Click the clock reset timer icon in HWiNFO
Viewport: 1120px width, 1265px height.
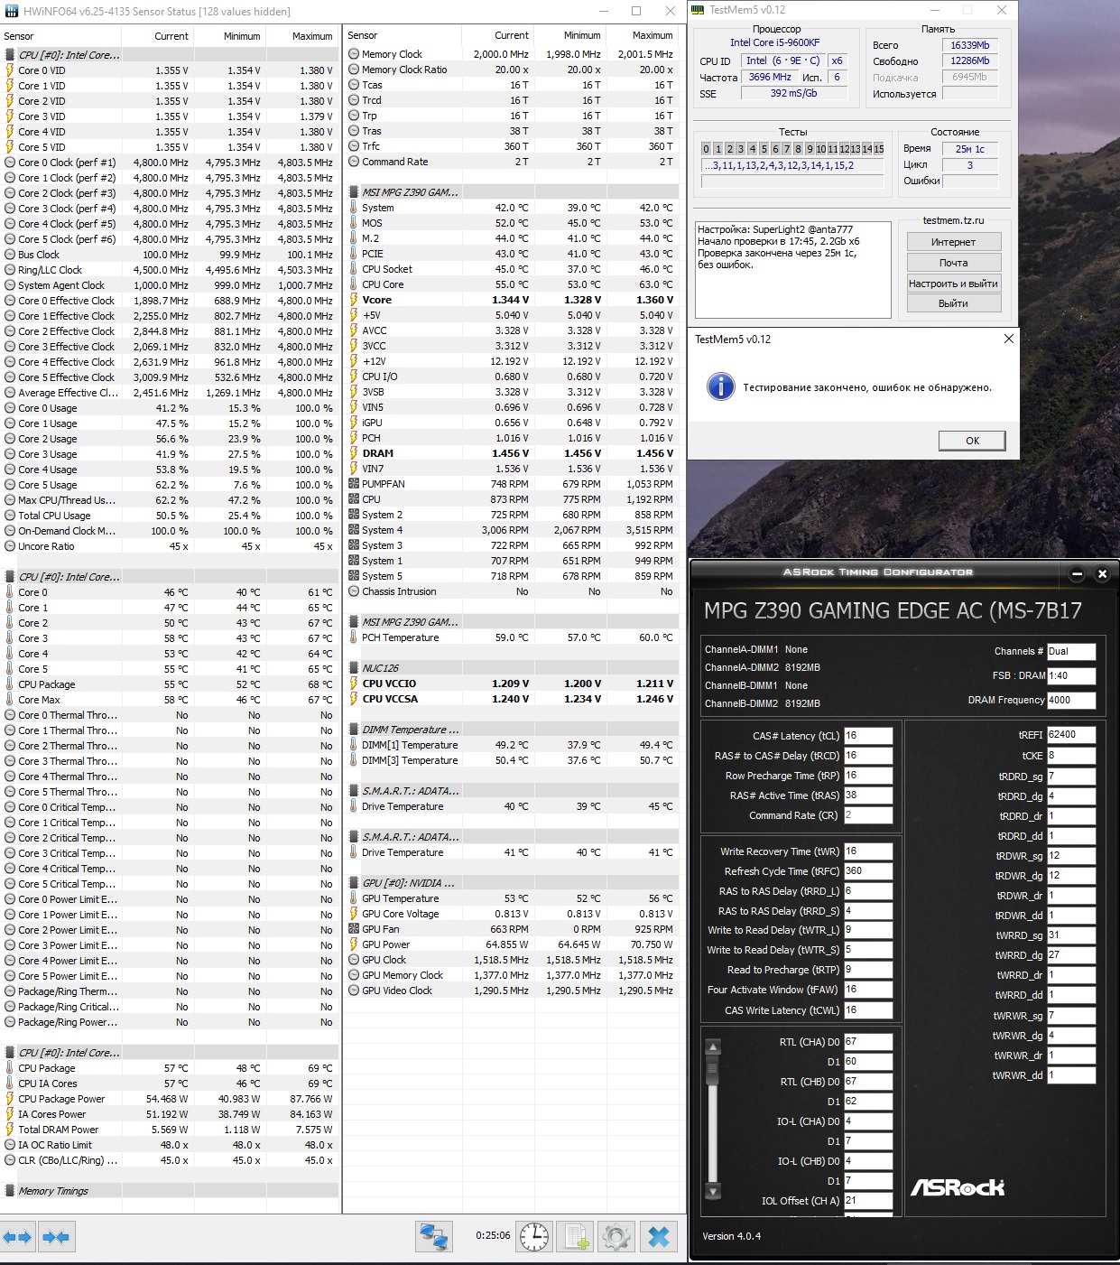(533, 1237)
